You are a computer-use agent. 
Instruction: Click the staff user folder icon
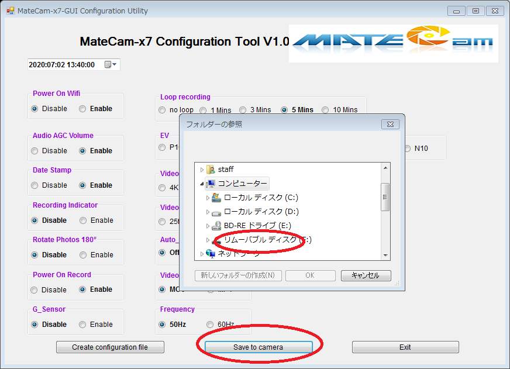coord(211,170)
